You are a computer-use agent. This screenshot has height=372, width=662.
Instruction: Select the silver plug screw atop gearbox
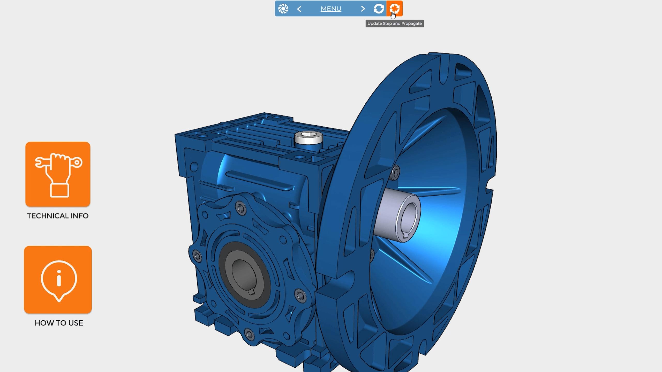(x=309, y=138)
